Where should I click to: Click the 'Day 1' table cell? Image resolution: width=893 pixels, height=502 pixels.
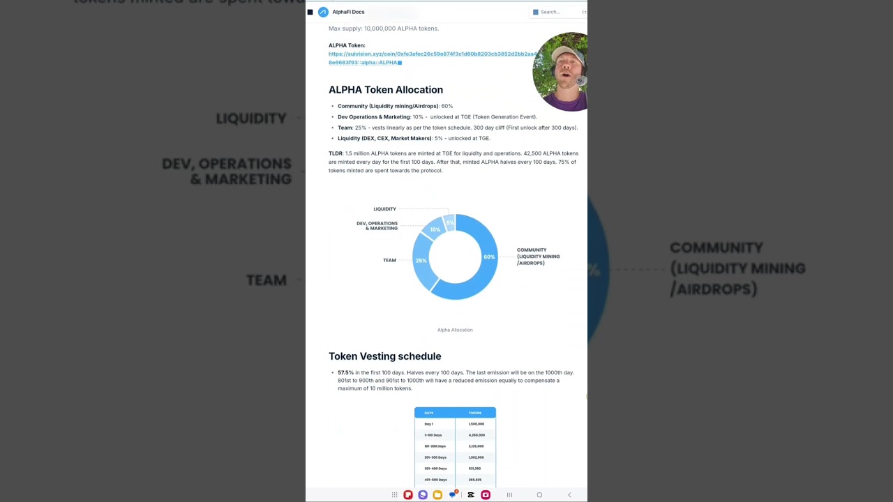point(428,424)
